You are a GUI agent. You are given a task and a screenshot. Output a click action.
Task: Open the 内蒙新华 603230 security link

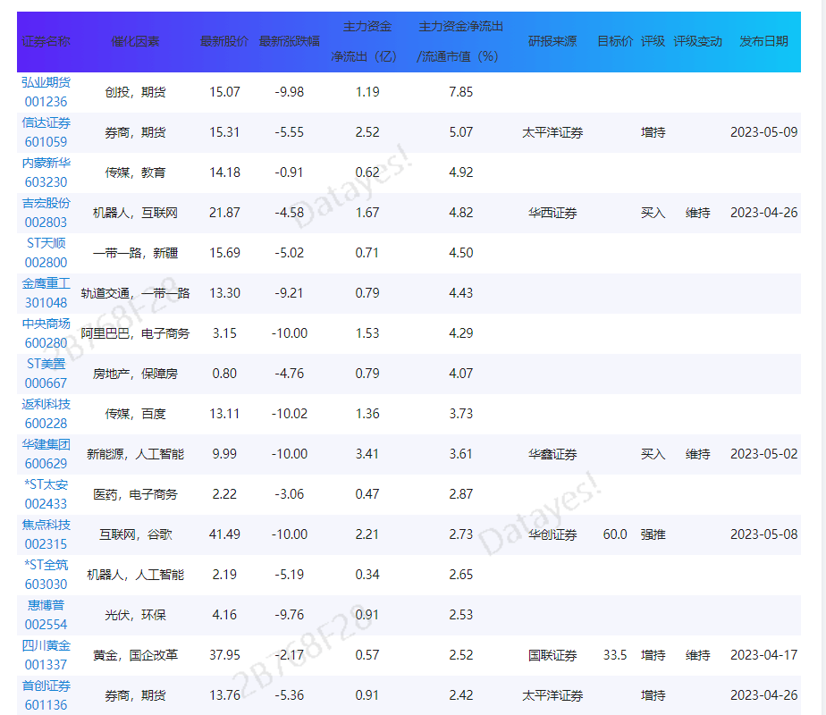point(46,172)
